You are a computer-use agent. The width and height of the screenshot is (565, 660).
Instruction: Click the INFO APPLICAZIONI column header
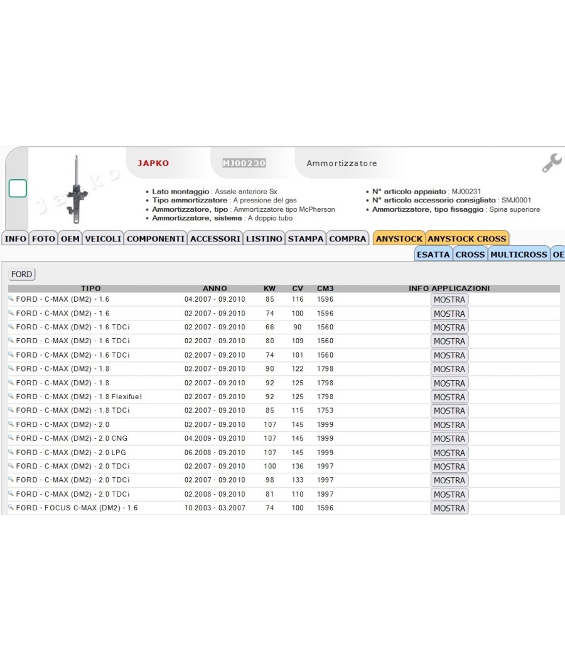pyautogui.click(x=449, y=289)
